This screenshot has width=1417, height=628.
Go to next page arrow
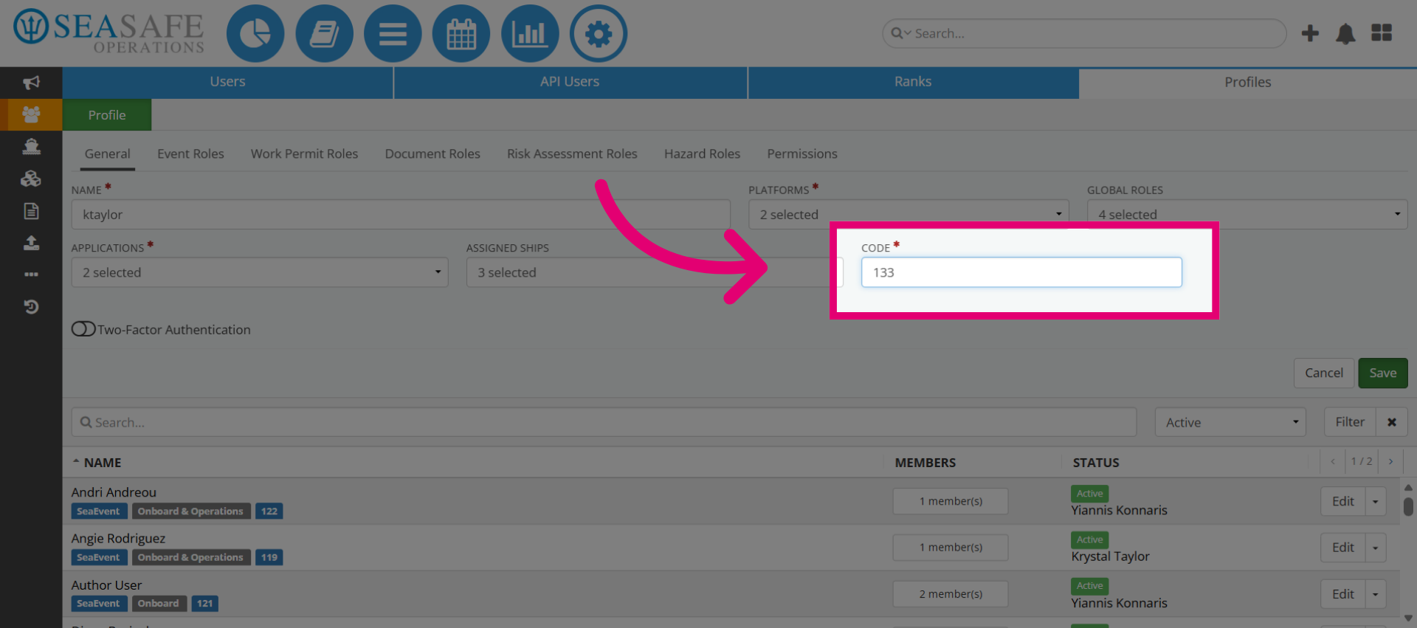1390,461
